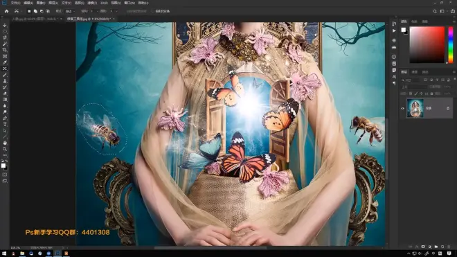Enable the sample all layers checkbox

153,11
